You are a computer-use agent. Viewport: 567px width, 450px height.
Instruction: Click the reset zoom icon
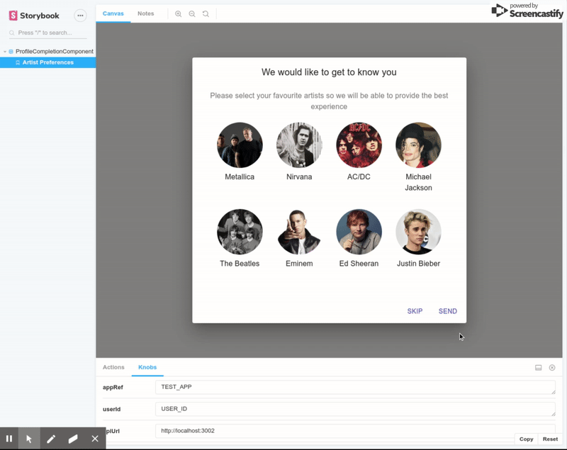point(206,13)
